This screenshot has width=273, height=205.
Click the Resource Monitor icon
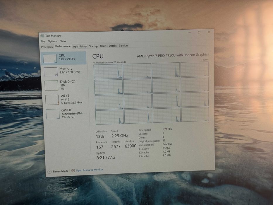[73, 170]
